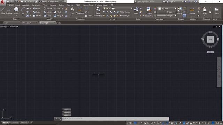Viewport: 223px width, 125px height.
Task: Toggle Clean Screen in status bar
Action: pyautogui.click(x=217, y=123)
